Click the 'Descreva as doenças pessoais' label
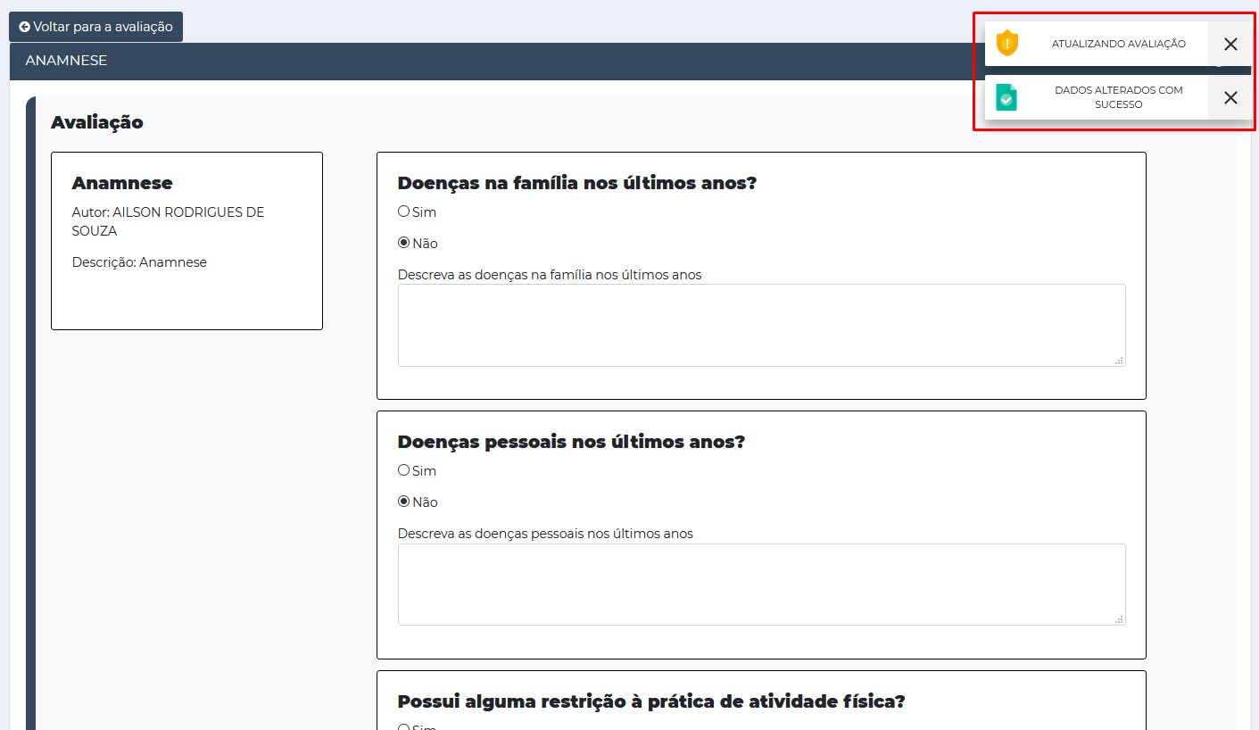 pyautogui.click(x=545, y=534)
